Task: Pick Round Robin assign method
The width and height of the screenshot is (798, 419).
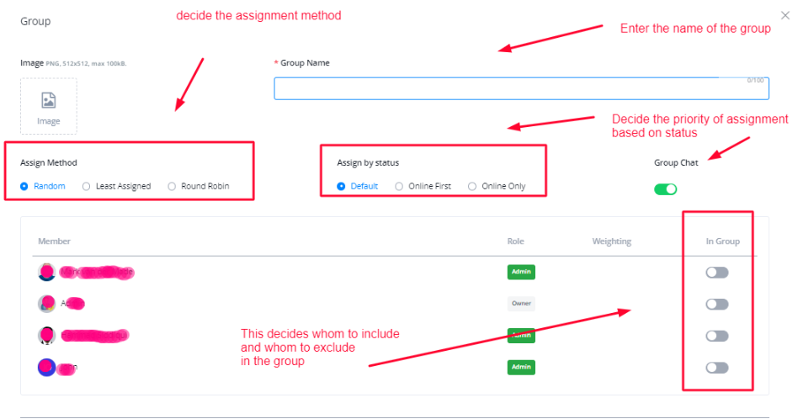Action: 173,186
